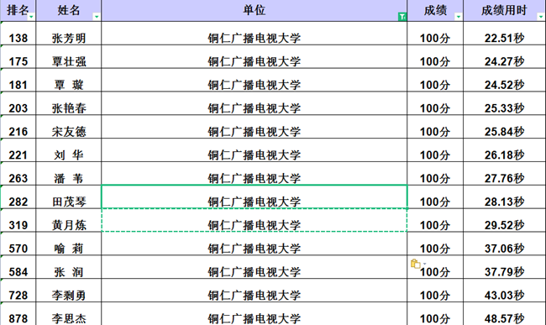Select name cell 李剩勇

point(69,291)
